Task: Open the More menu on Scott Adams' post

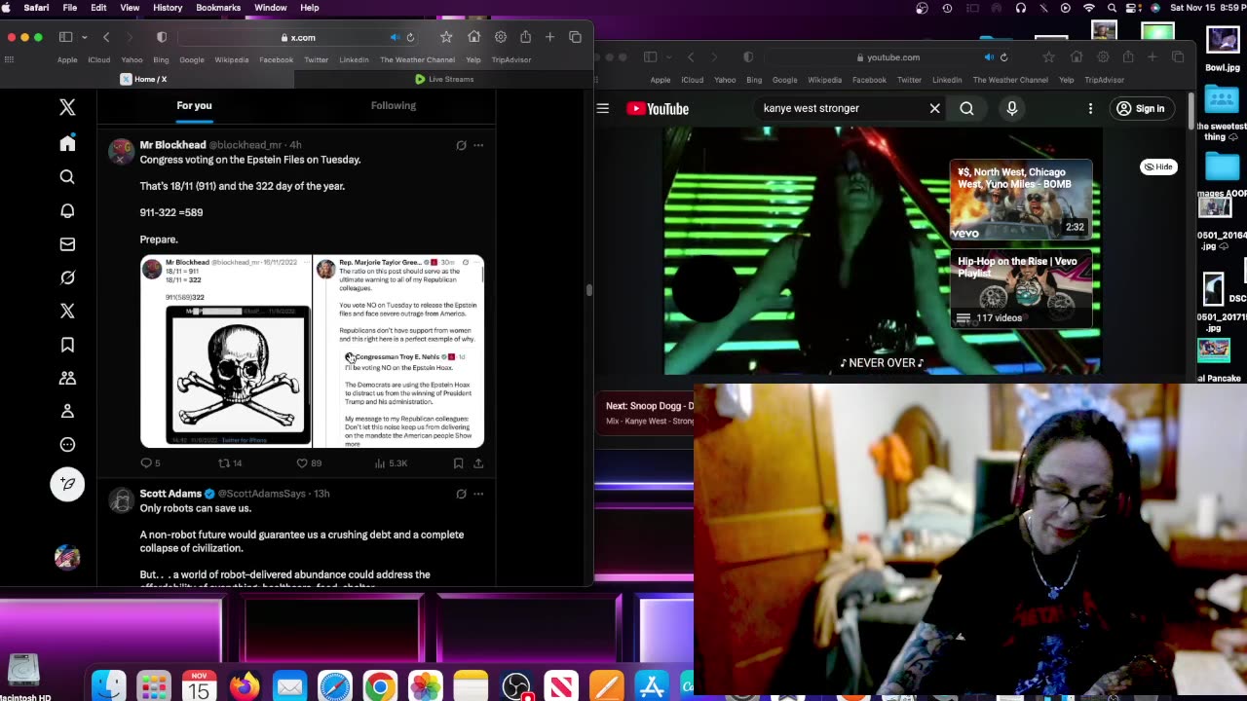Action: 478,494
